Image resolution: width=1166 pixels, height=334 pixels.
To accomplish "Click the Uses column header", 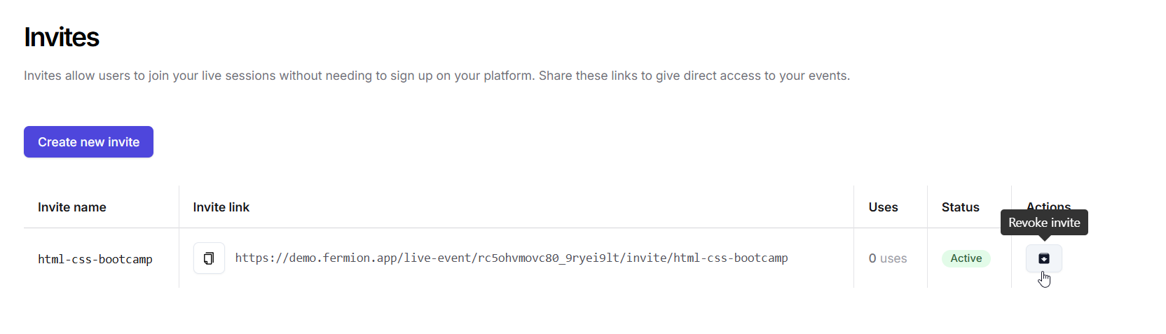I will coord(883,207).
